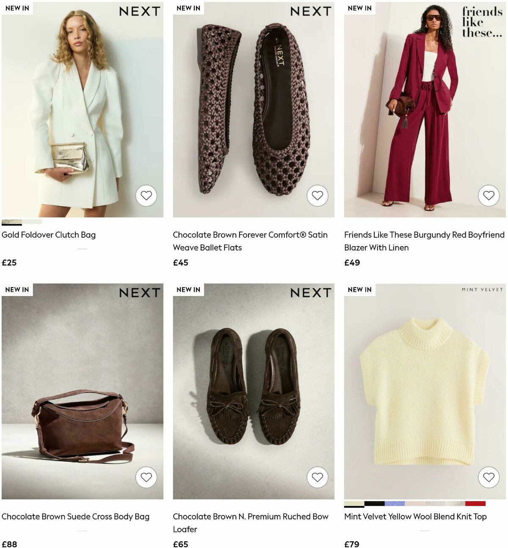The image size is (508, 548).
Task: Add Gold Foldover Clutch Bag to wishlist
Action: [146, 196]
